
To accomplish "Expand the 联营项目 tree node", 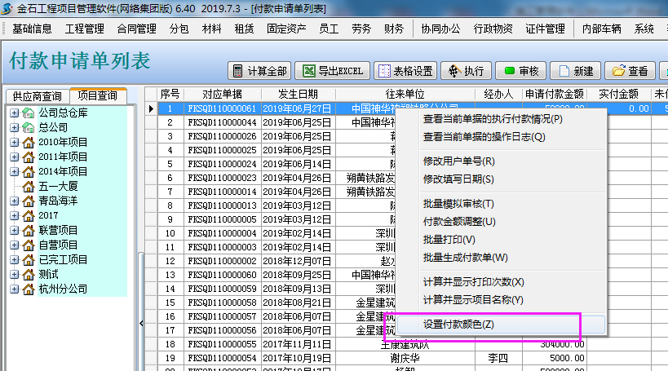I will tap(15, 230).
